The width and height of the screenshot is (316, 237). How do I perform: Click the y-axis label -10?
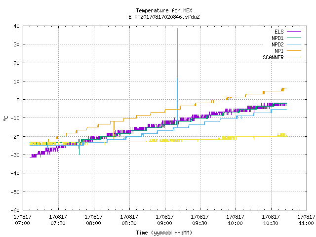tap(15, 118)
